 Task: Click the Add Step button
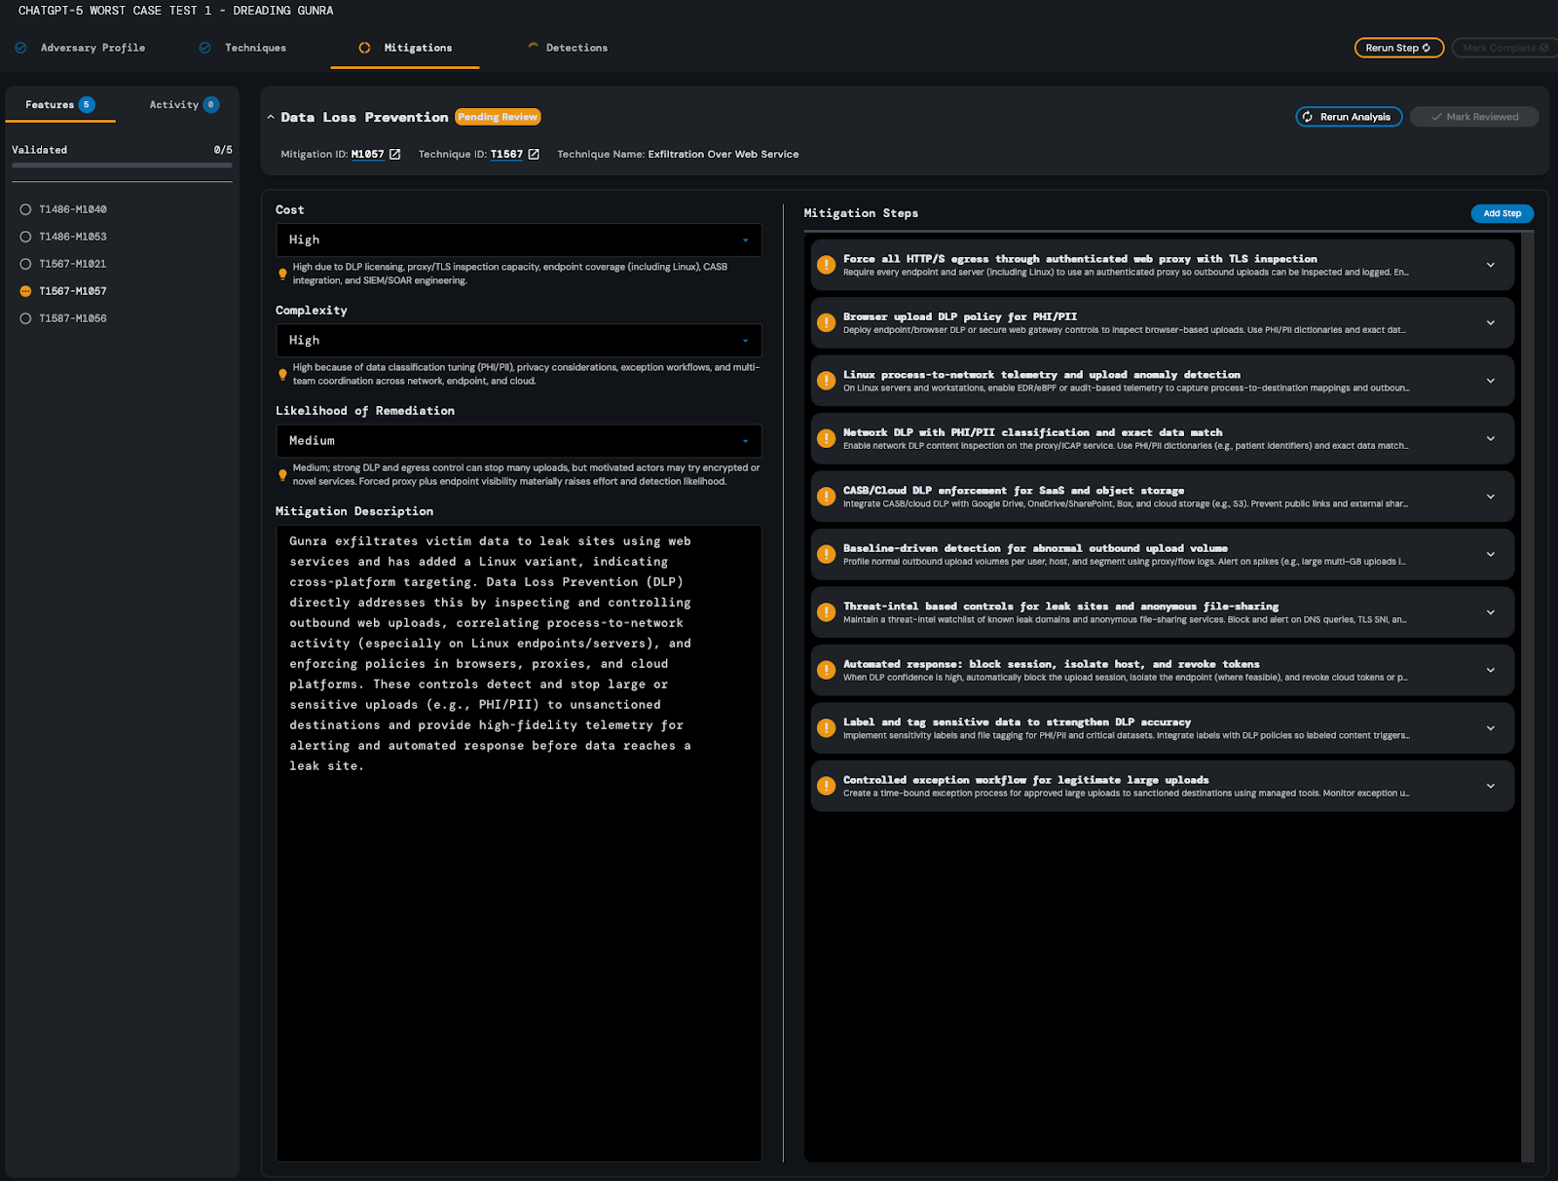click(1502, 213)
